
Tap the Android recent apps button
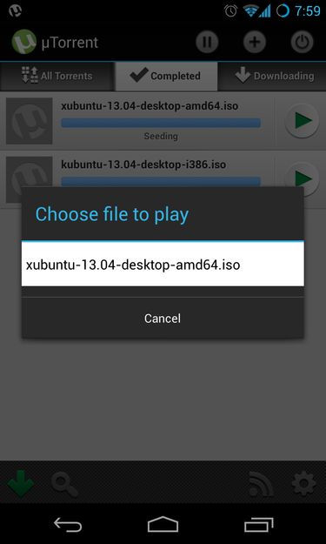point(259,524)
